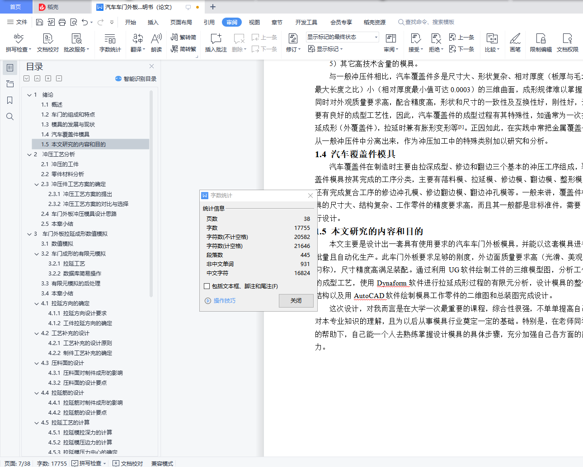Save the document using the toolbar
Screen dimensions: 583x467
pyautogui.click(x=39, y=22)
